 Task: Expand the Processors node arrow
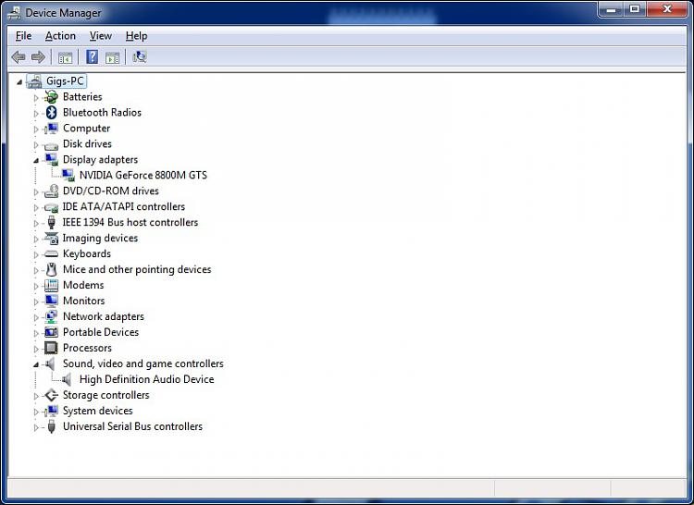(x=36, y=349)
